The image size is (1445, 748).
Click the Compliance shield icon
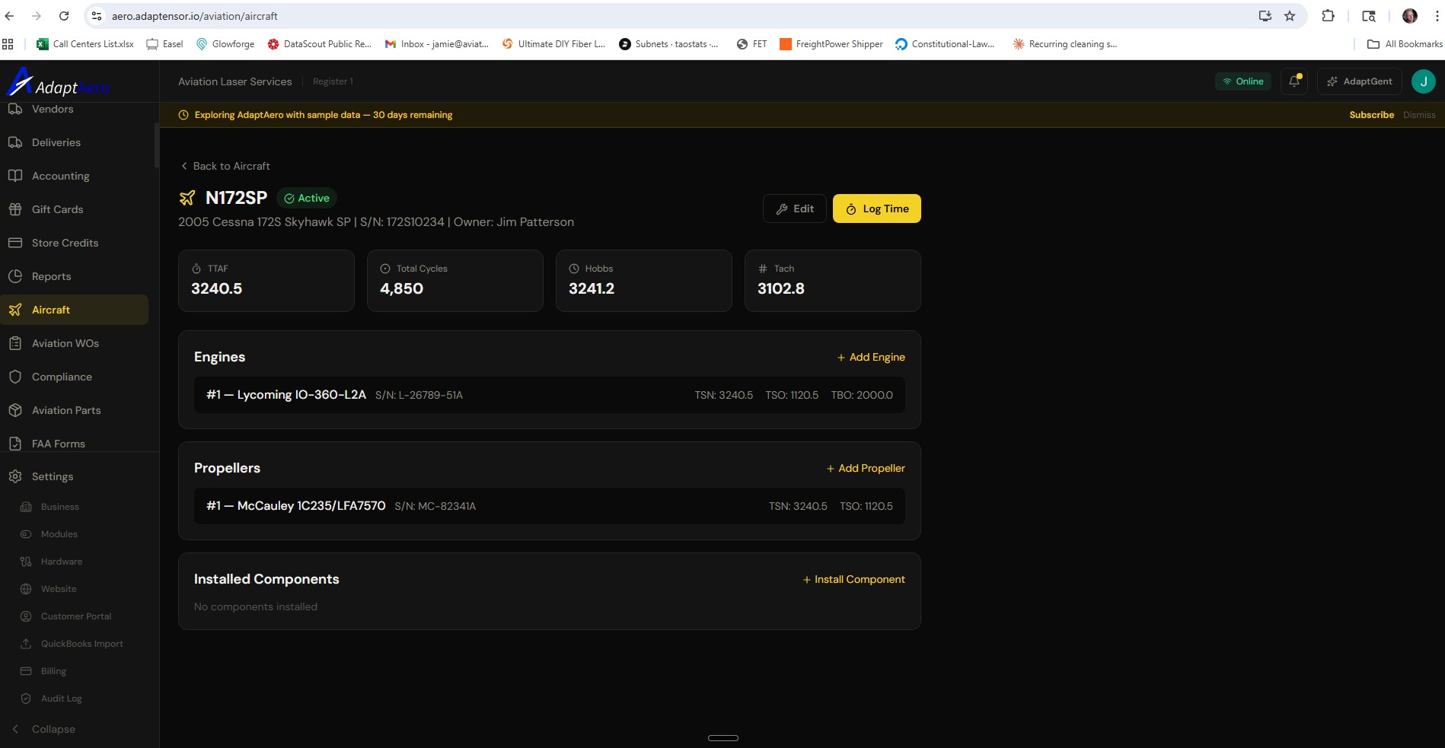coord(16,376)
